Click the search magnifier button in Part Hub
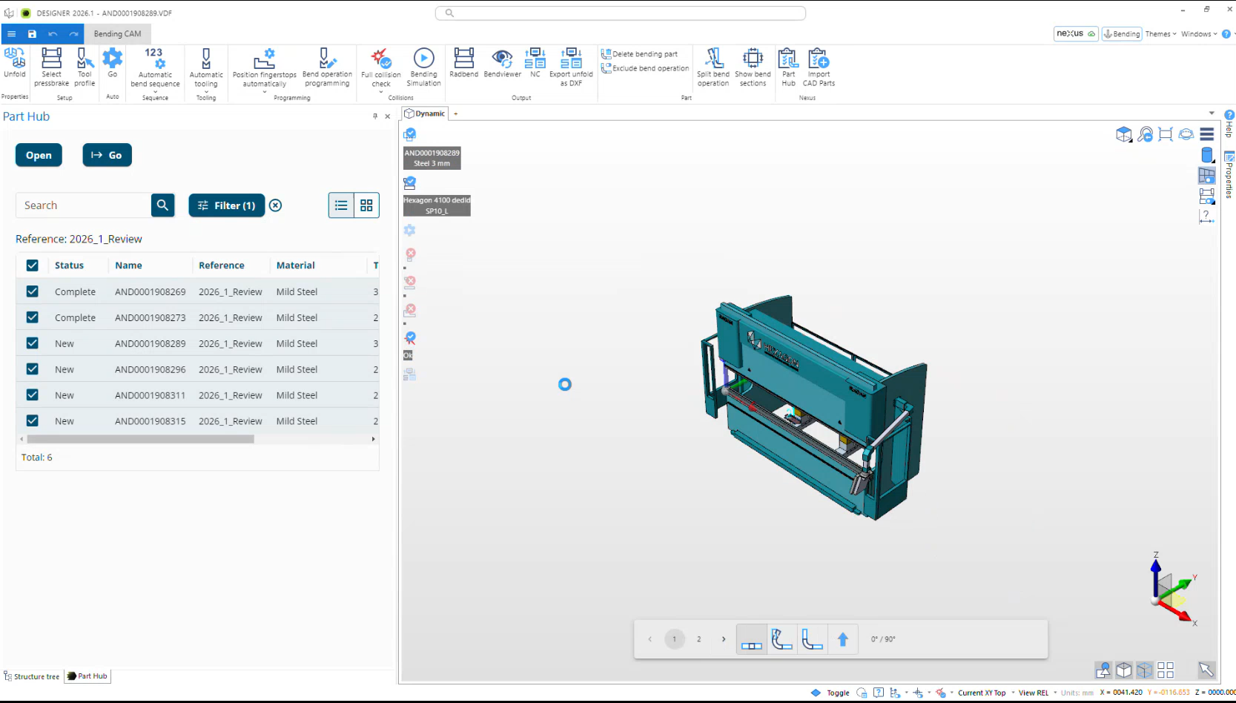 162,205
